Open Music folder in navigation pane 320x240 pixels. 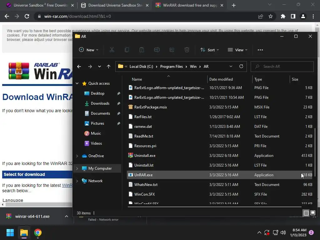(96, 133)
